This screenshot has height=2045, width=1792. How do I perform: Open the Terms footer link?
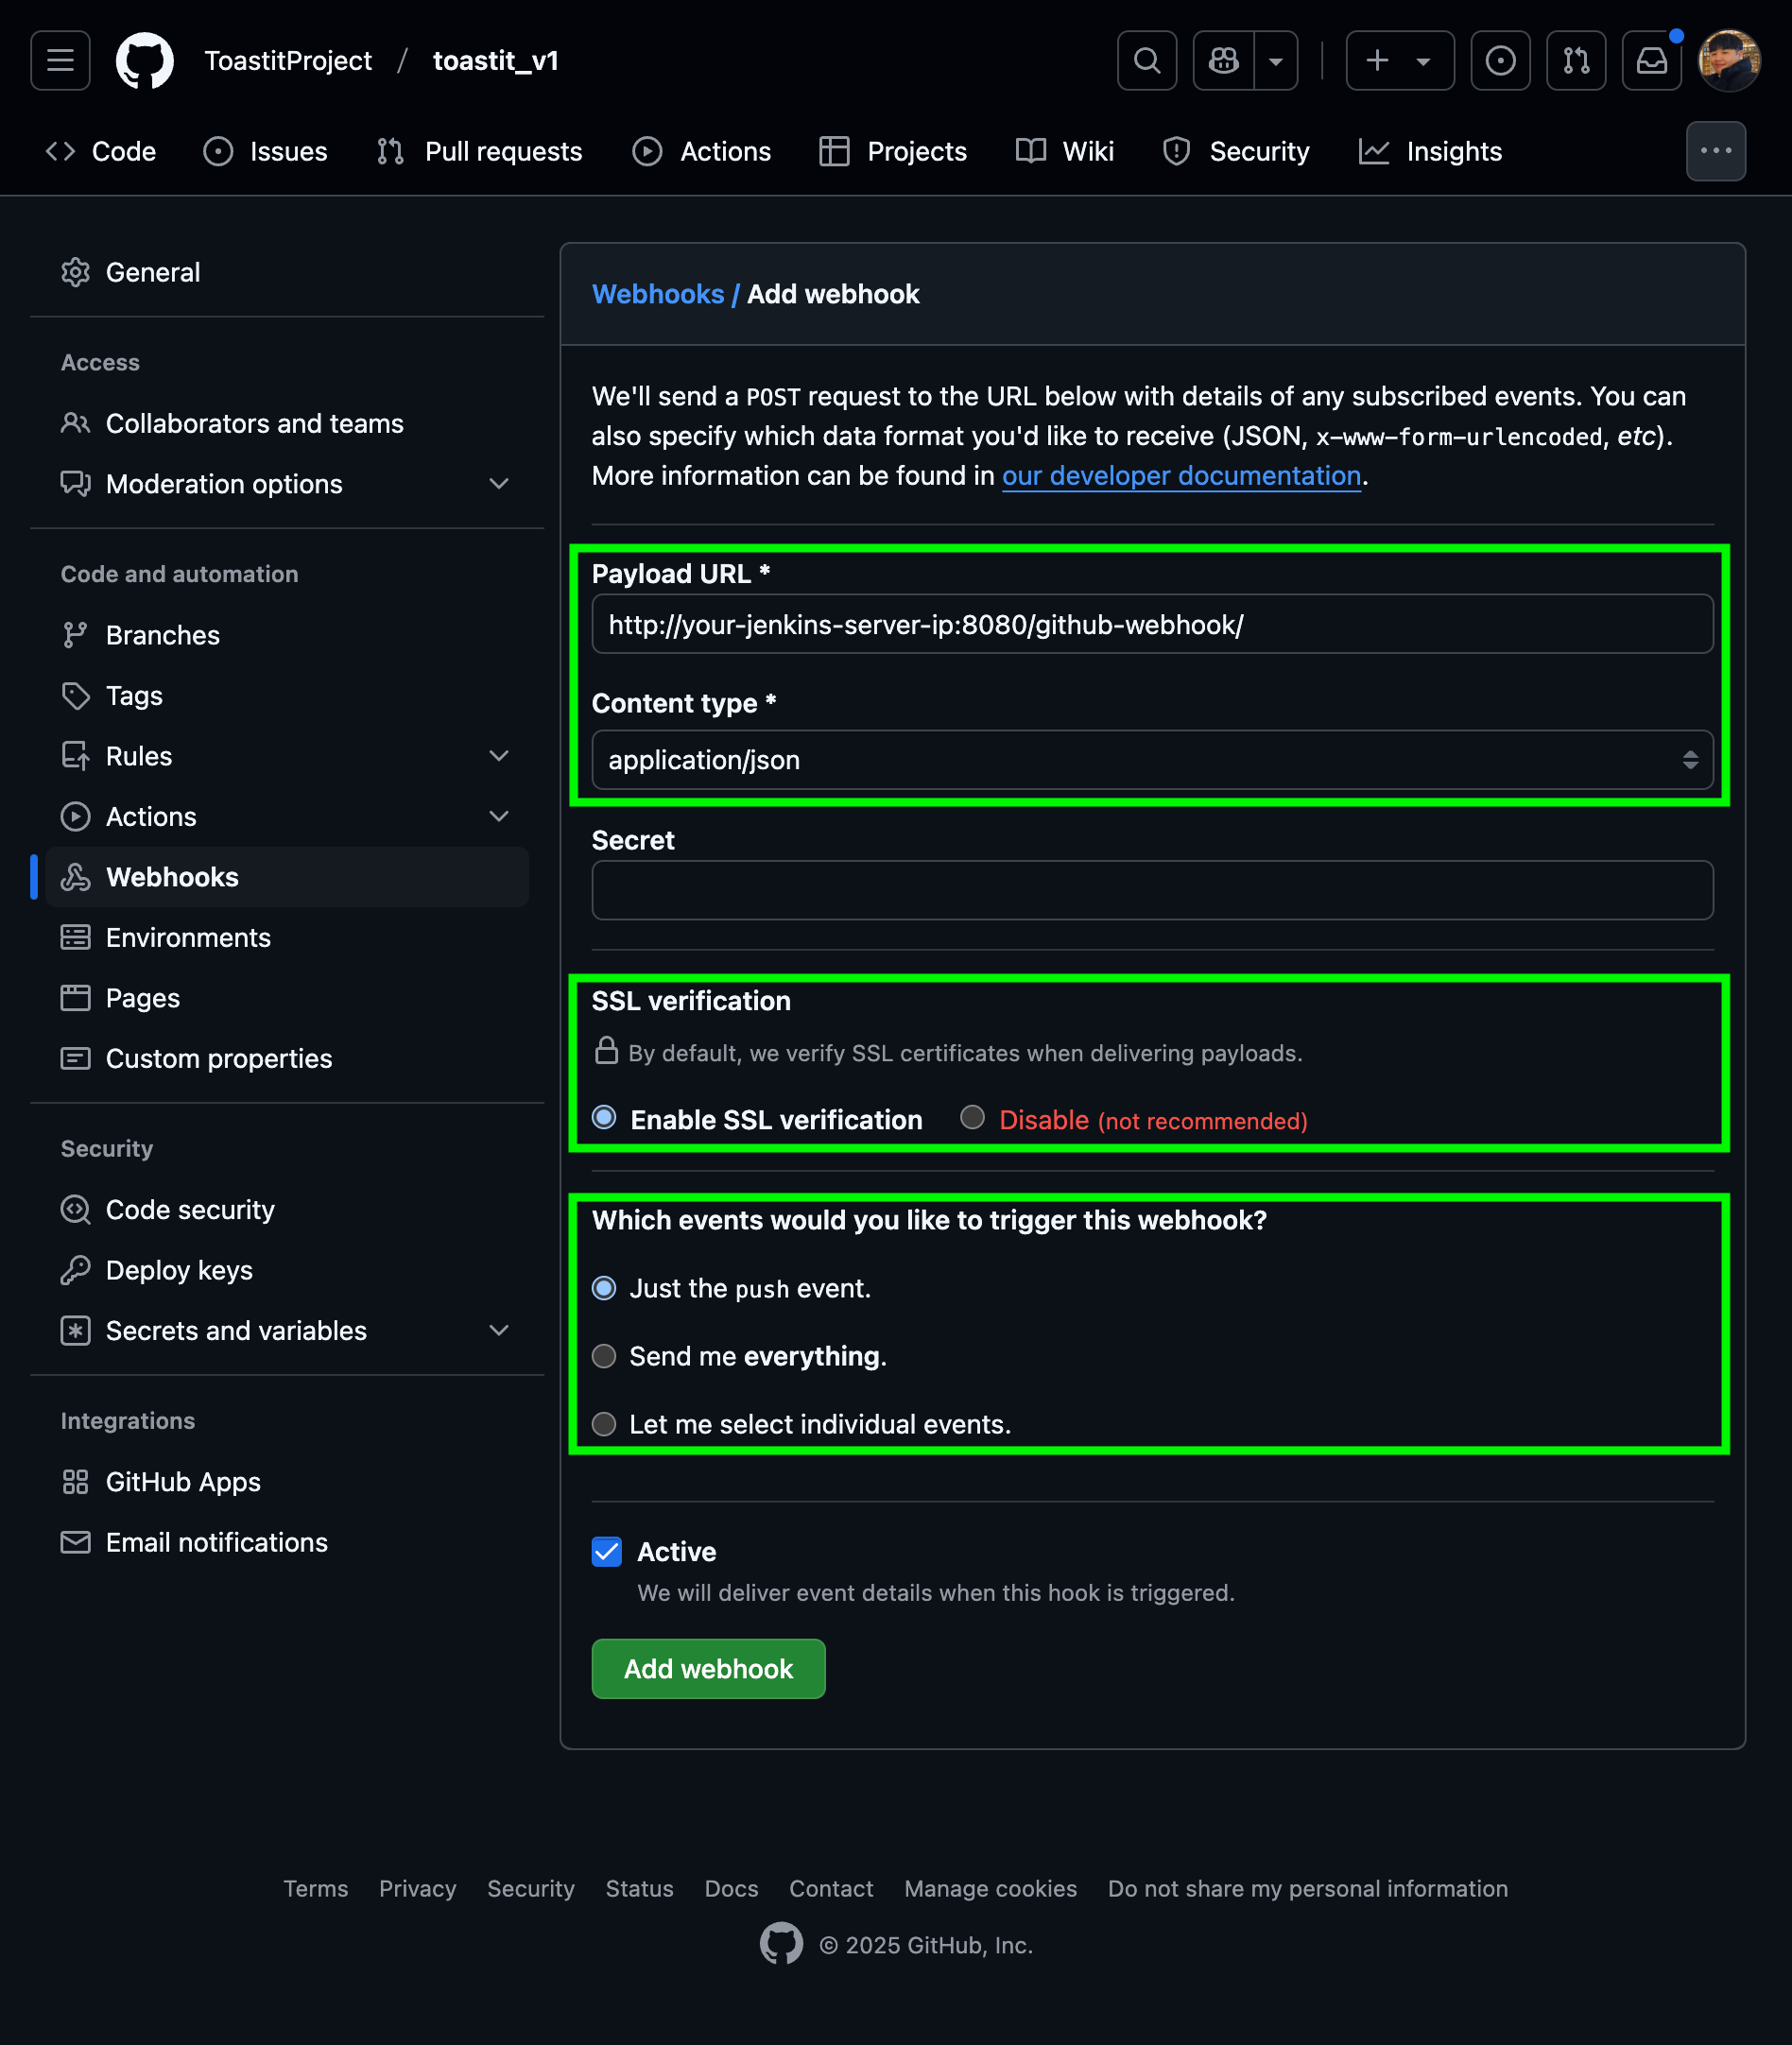tap(316, 1889)
